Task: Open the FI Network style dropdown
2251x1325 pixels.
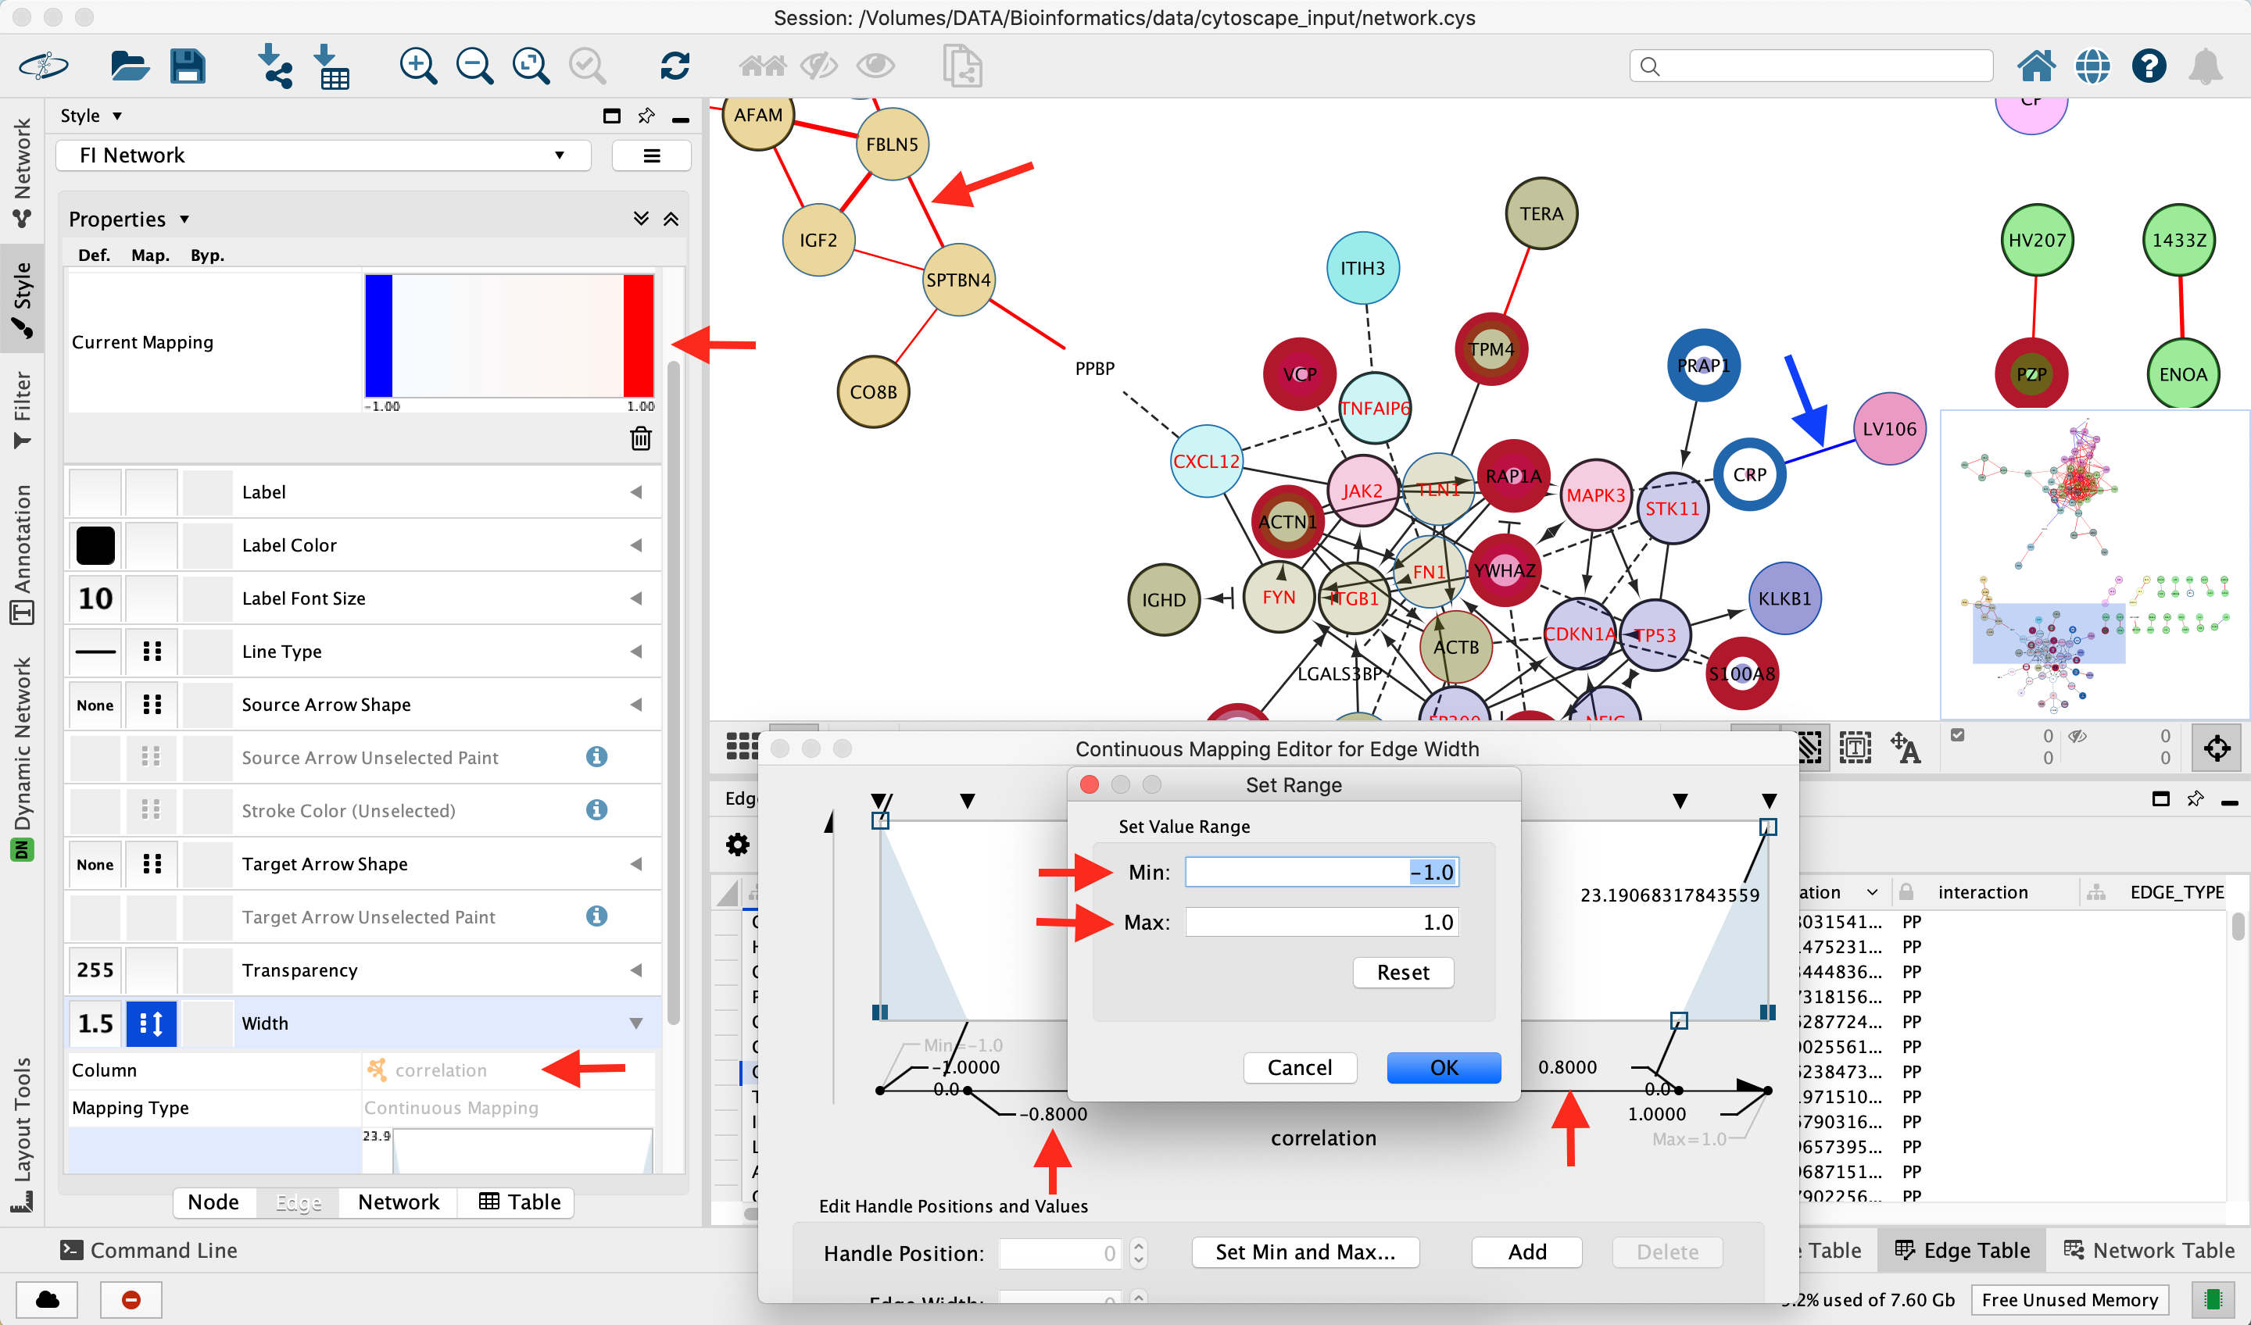Action: (x=324, y=155)
